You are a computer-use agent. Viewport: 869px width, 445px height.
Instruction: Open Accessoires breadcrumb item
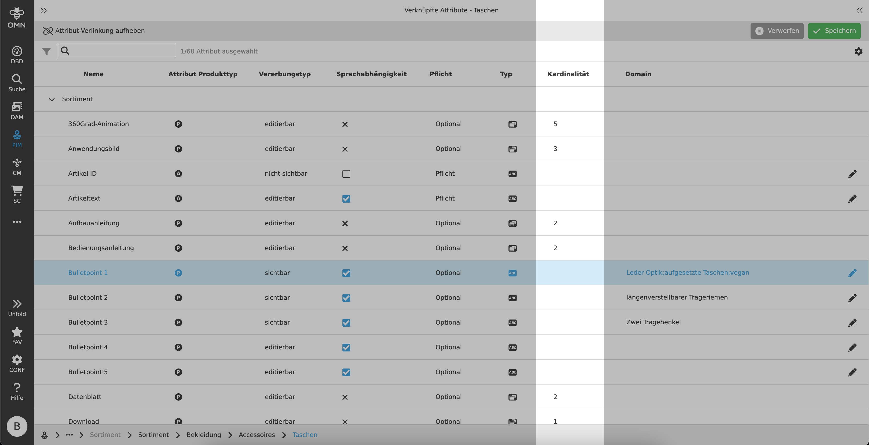(x=256, y=435)
